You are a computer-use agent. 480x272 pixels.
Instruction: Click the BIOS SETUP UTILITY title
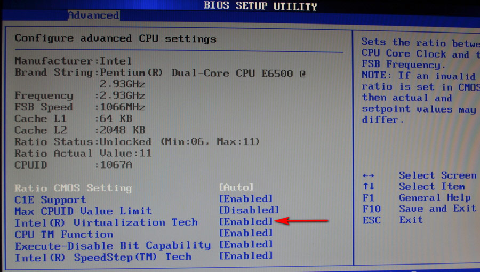pyautogui.click(x=260, y=6)
